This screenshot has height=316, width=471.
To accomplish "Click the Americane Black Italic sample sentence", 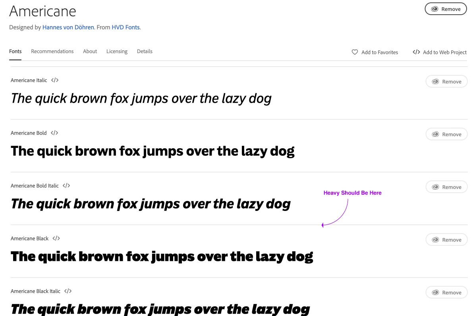I will [x=160, y=309].
